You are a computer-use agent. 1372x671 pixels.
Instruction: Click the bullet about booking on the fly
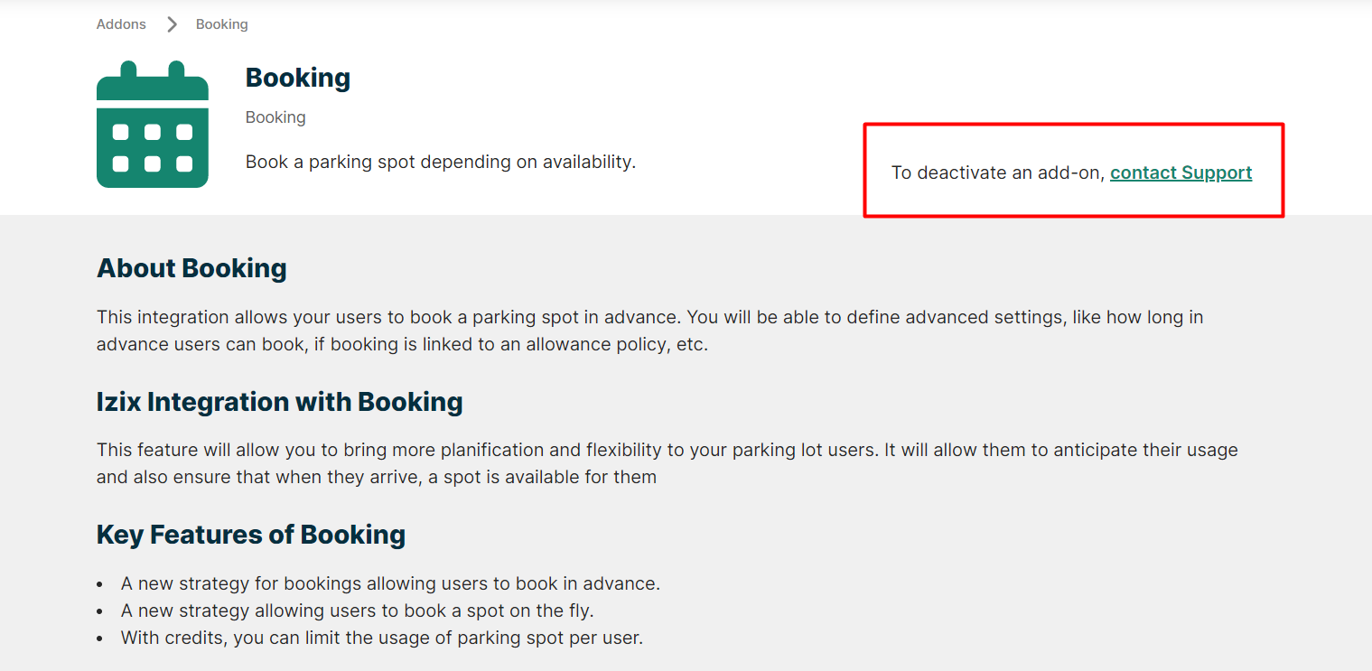tap(357, 610)
